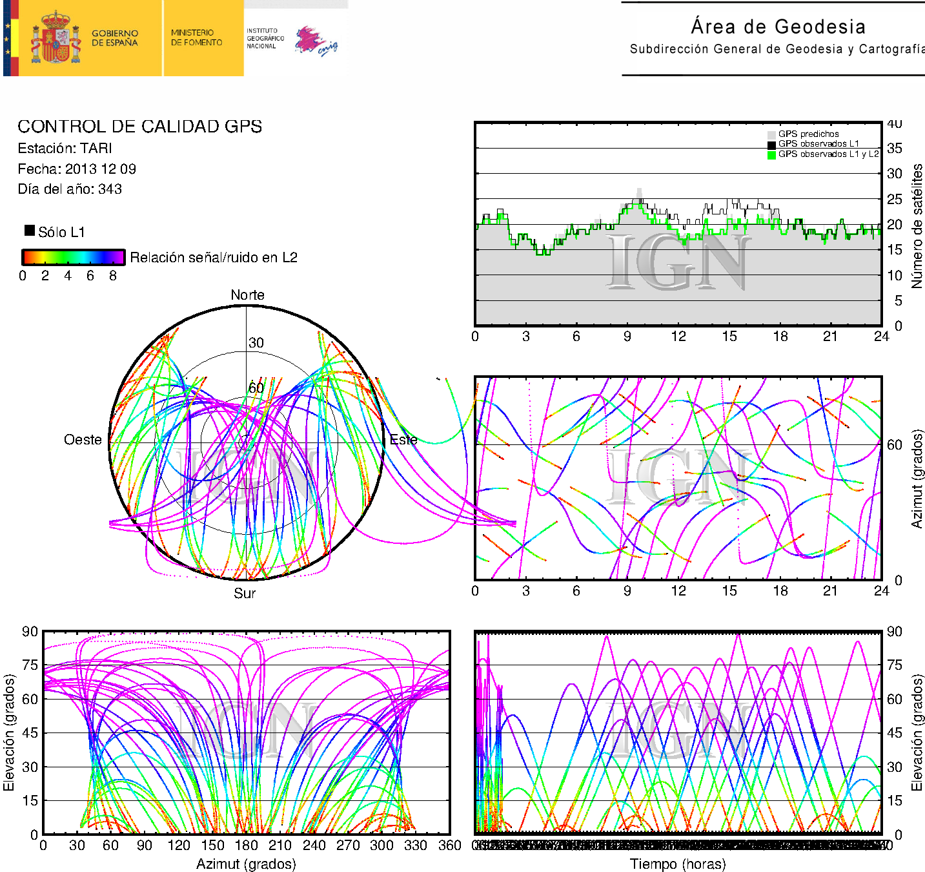The image size is (925, 872).
Task: Click the Estación: TARI line
Action: coord(65,149)
